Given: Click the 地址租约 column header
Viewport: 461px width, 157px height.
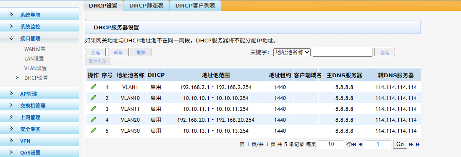Looking at the screenshot, I should click(x=280, y=75).
